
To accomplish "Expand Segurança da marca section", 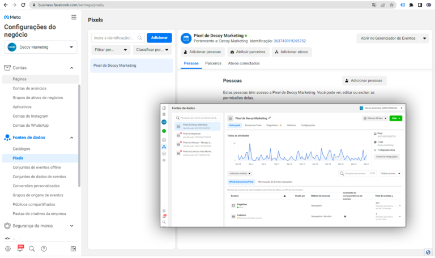I will [x=71, y=226].
